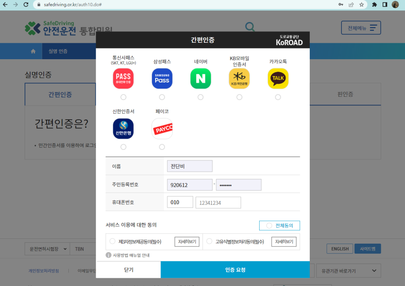The image size is (405, 286).
Task: Select radio button under 신한인증서
Action: point(123,147)
